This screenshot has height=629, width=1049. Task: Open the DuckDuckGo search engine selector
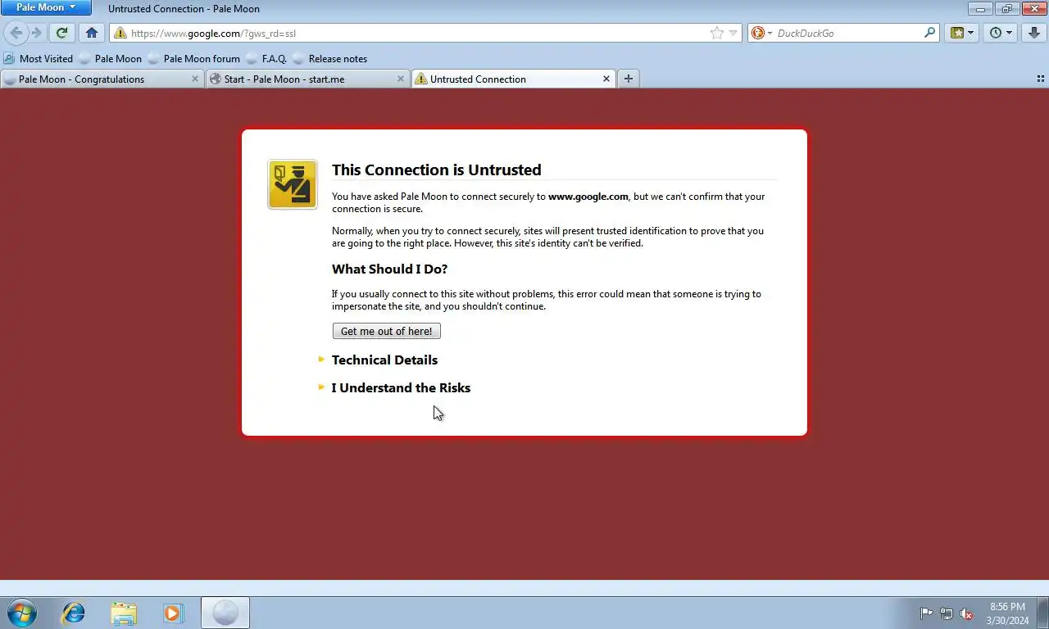point(761,34)
